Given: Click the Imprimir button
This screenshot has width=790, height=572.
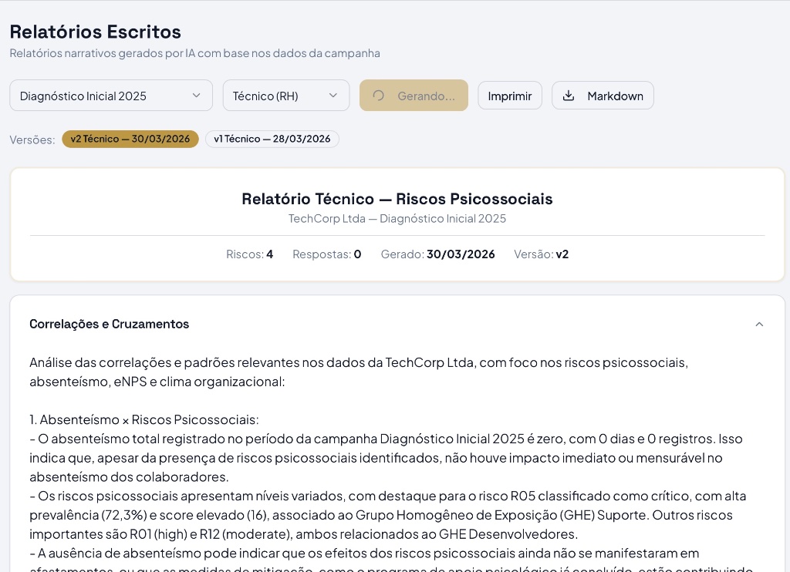Looking at the screenshot, I should 510,96.
